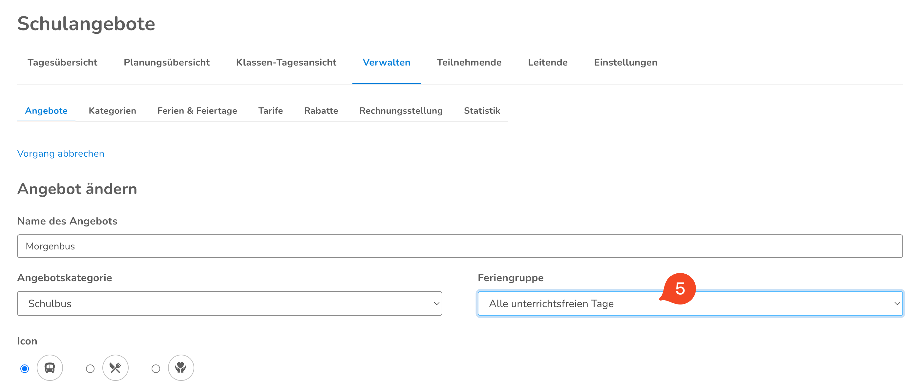Click the Vorgang abbrechen link
The image size is (924, 392).
[61, 153]
